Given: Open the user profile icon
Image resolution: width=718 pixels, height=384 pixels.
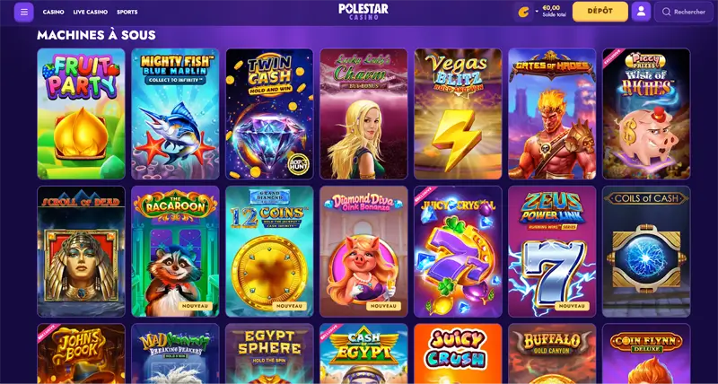Looking at the screenshot, I should point(641,12).
